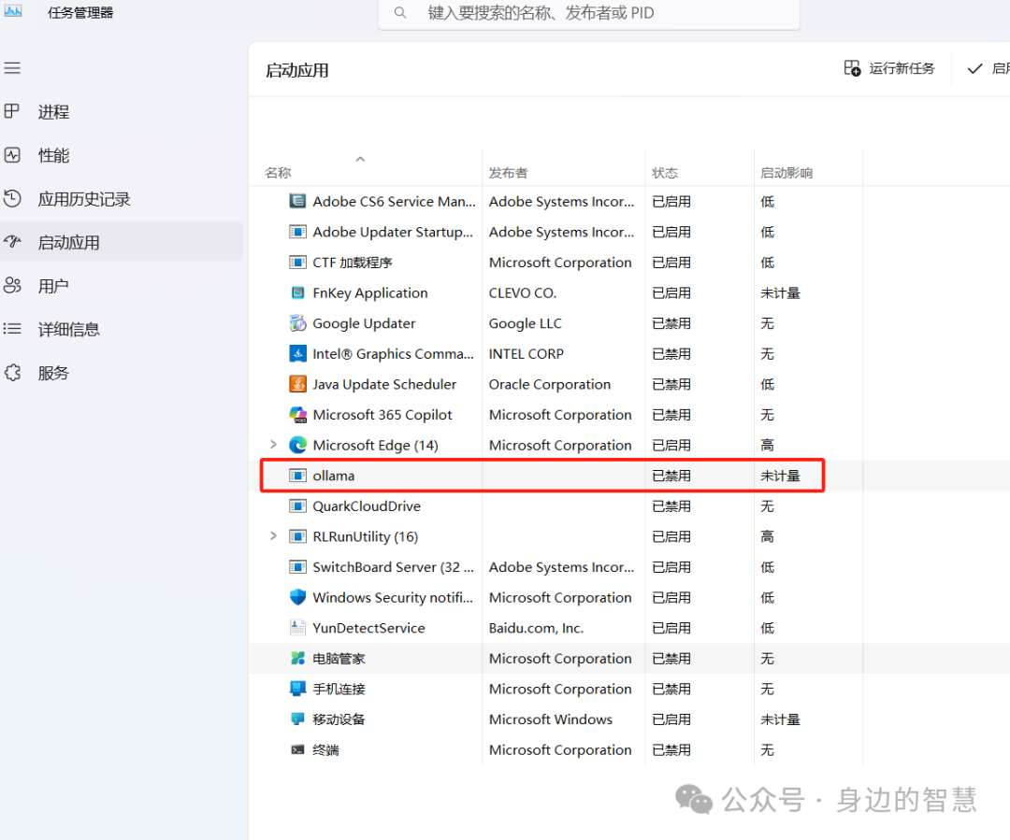The width and height of the screenshot is (1010, 840).
Task: Click Google LLC publisher cell
Action: 525,323
